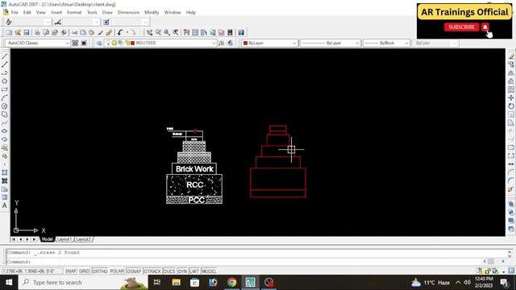Click the Undo arrow icon
The width and height of the screenshot is (516, 290).
click(x=120, y=32)
